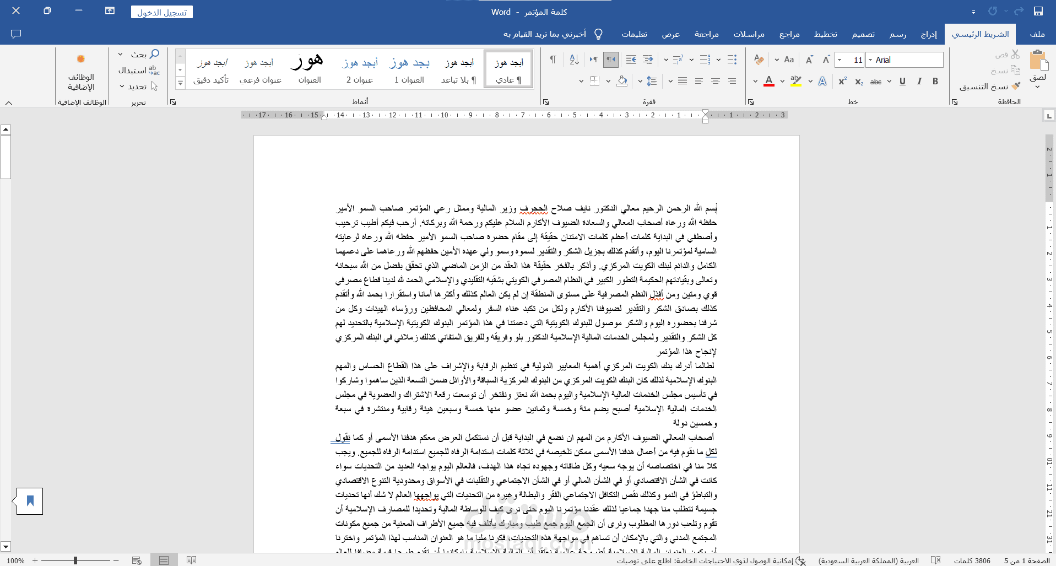Click the Line Spacing icon
This screenshot has height=566, width=1056.
coord(652,82)
